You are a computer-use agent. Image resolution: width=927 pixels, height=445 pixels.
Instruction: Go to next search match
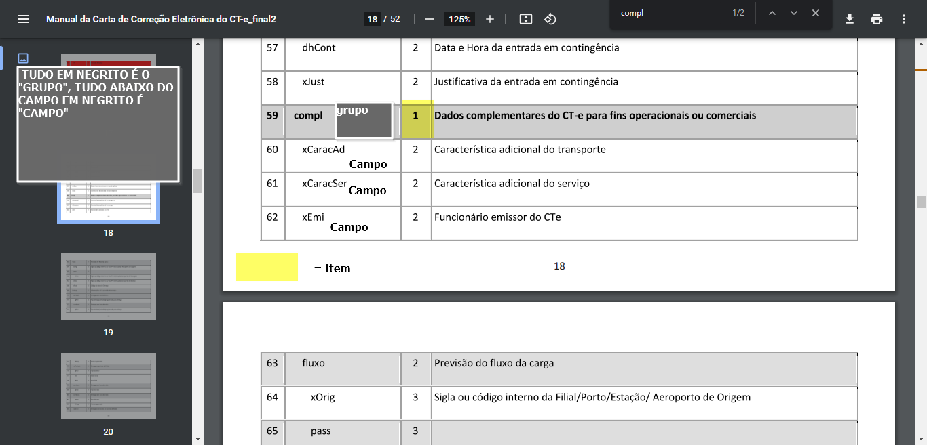793,13
